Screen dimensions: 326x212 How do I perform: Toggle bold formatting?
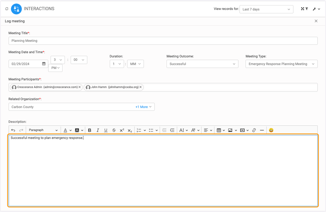[x=90, y=130]
